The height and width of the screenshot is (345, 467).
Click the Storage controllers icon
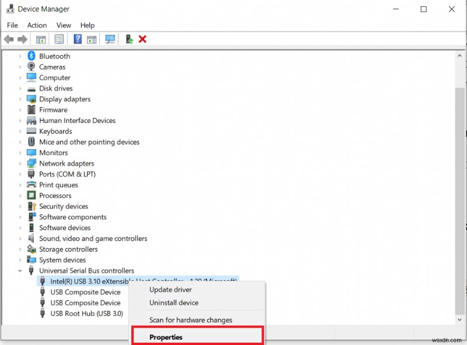pos(32,249)
